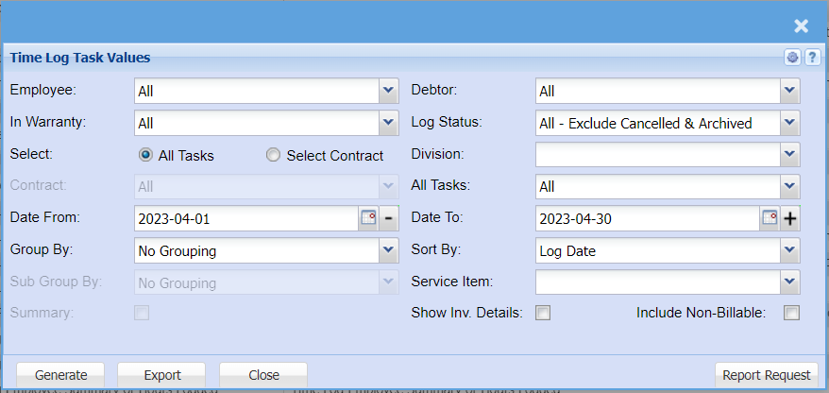Viewport: 829px width, 393px height.
Task: Click the settings gear icon in panel header
Action: (x=793, y=58)
